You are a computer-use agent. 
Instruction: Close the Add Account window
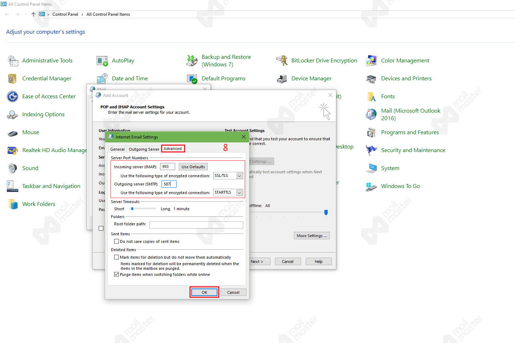(x=331, y=95)
